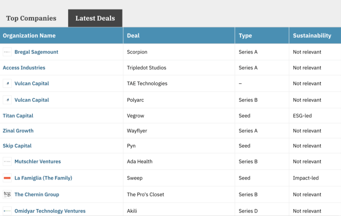Click the red La Famiglia logo icon
Viewport: 341px width, 216px height.
(7, 178)
